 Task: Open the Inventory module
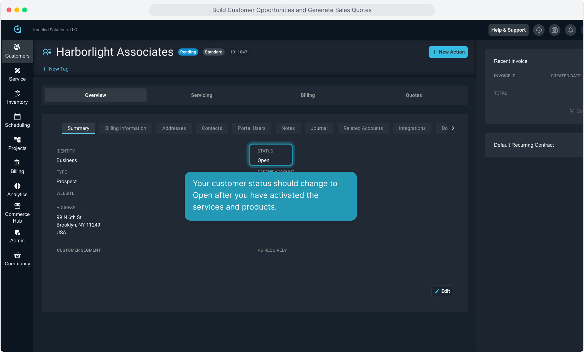coord(17,97)
